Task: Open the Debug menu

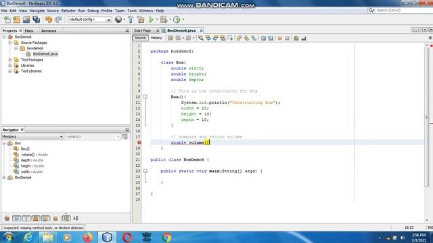Action: [x=93, y=11]
